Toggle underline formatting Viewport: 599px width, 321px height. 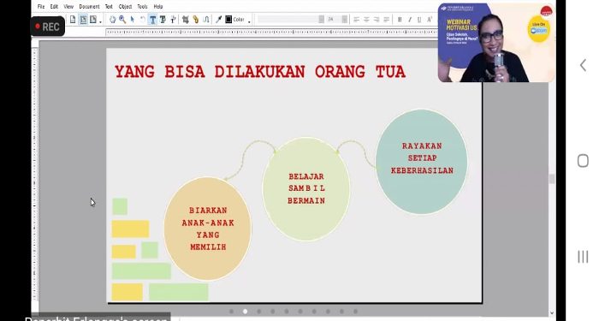[x=419, y=20]
